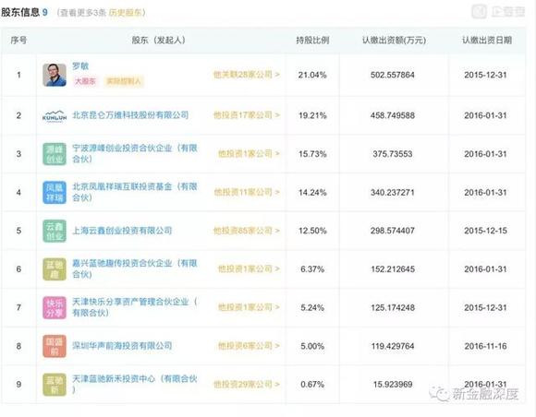Open 罗敏 name link
Image resolution: width=536 pixels, height=417 pixels.
pos(80,66)
